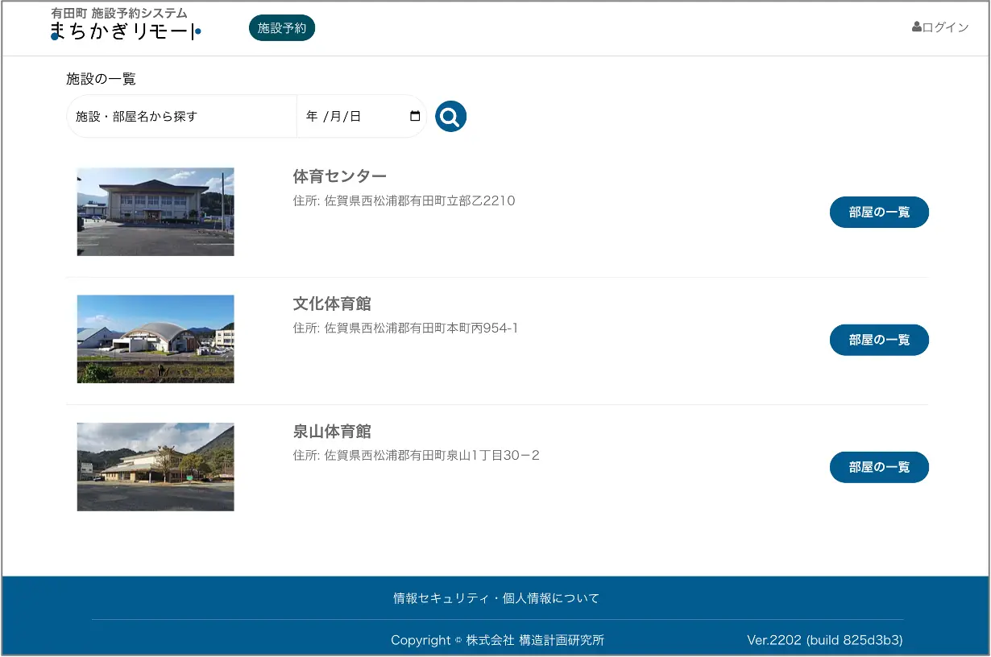Focus the 施設・部屋名から探す search field
The width and height of the screenshot is (991, 657).
tap(181, 117)
